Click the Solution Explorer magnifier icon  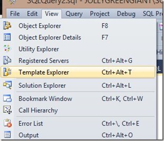point(7,85)
